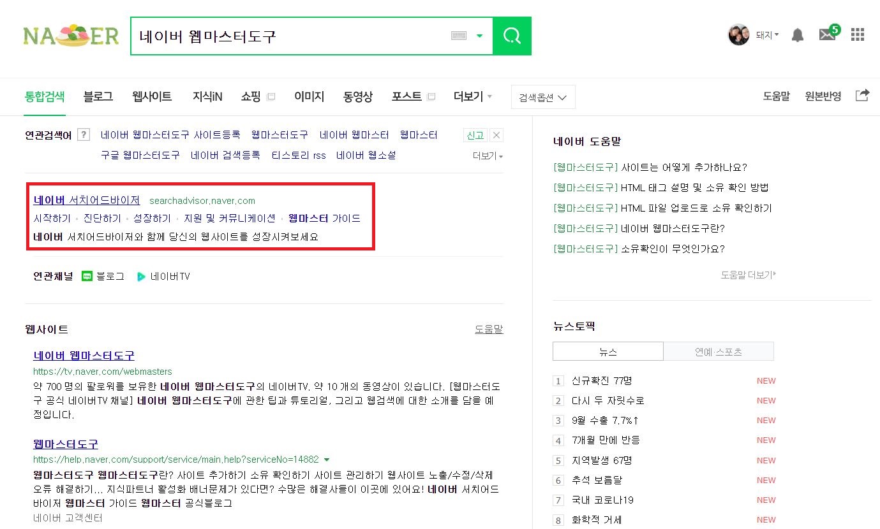Viewport: 880px width, 529px height.
Task: Click the top-bar 도움말 link
Action: 776,96
